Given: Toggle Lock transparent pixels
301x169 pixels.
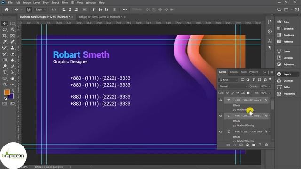Looking at the screenshot, I should [x=228, y=93].
